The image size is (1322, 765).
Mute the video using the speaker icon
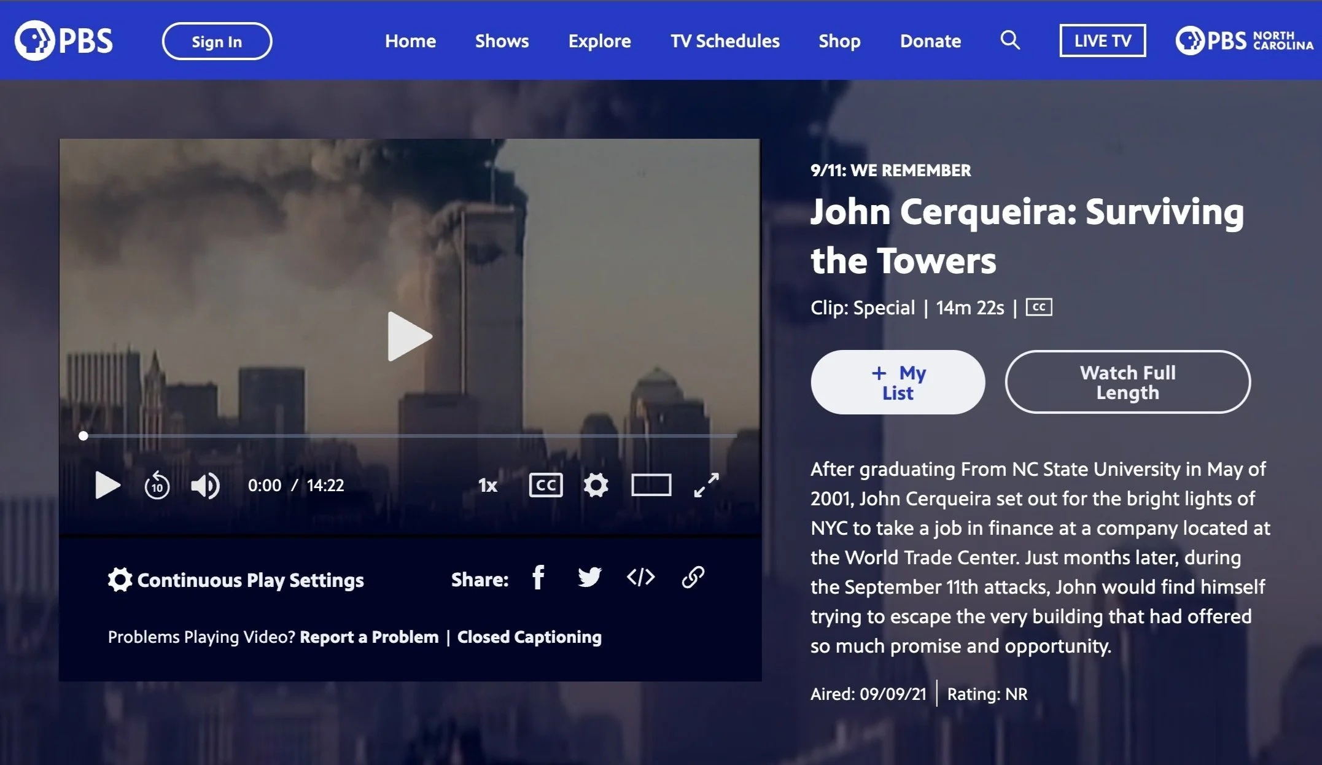(205, 486)
